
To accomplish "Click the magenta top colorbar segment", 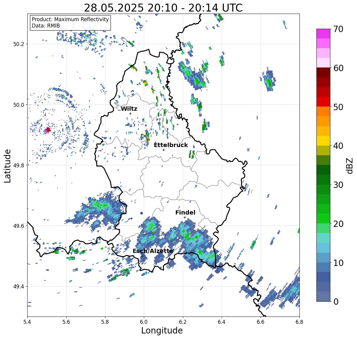I will tap(323, 34).
